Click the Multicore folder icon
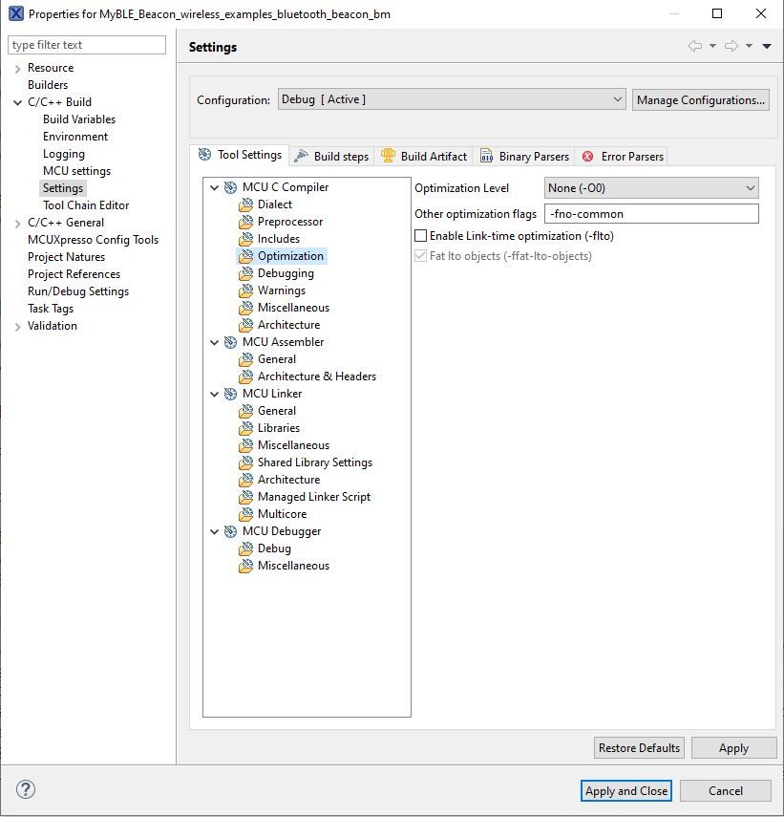Image resolution: width=784 pixels, height=817 pixels. point(245,514)
